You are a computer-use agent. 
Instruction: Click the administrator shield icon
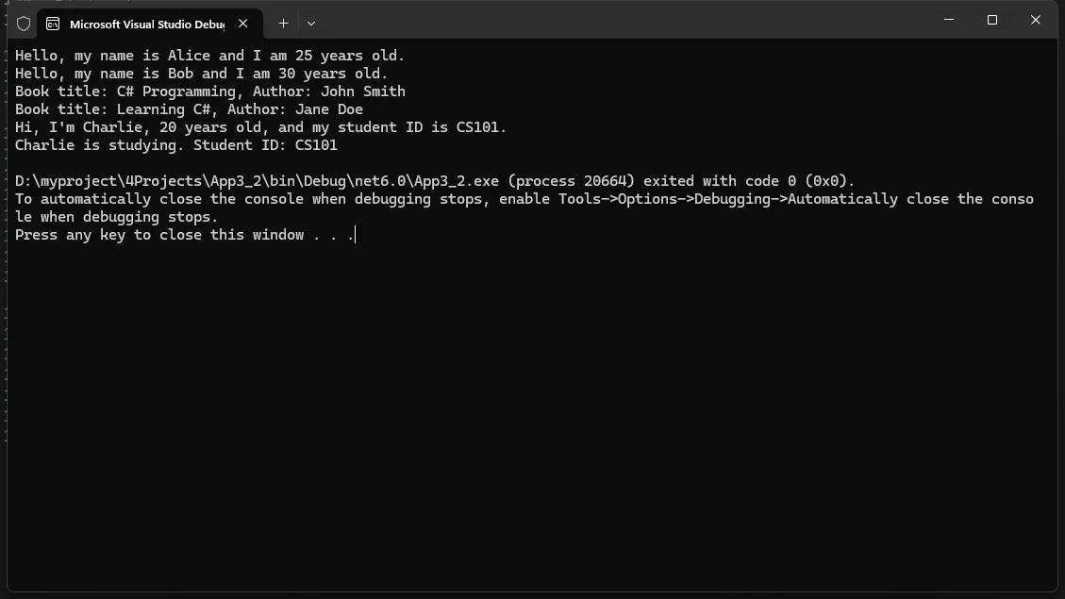24,24
